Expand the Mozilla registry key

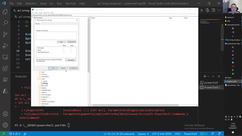click(38, 88)
